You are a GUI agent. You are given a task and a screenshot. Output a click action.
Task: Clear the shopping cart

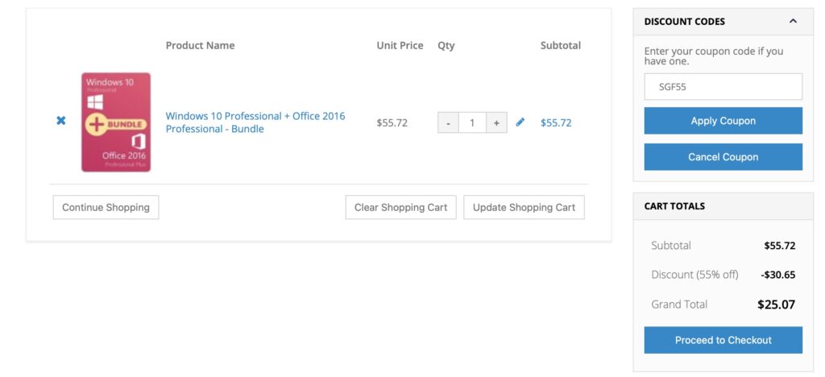pos(401,207)
